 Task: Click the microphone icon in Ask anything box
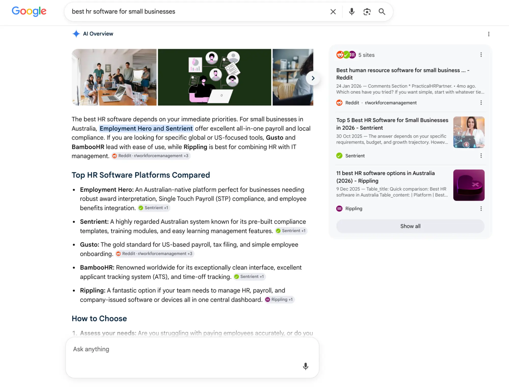(x=305, y=366)
